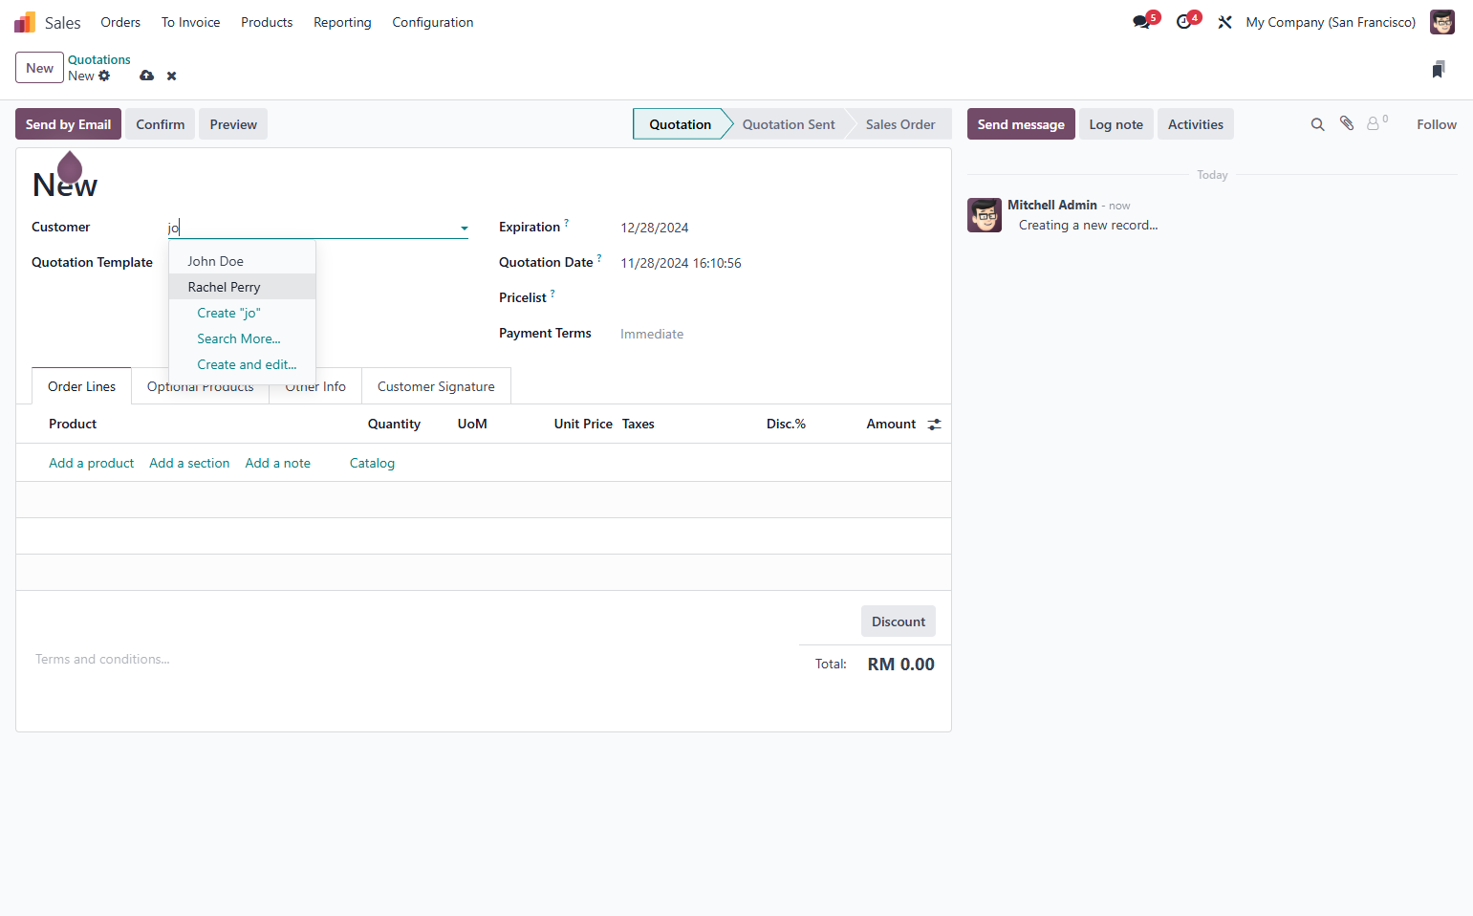Discard changes with the X icon
Screen dimensions: 1473x916
point(172,76)
